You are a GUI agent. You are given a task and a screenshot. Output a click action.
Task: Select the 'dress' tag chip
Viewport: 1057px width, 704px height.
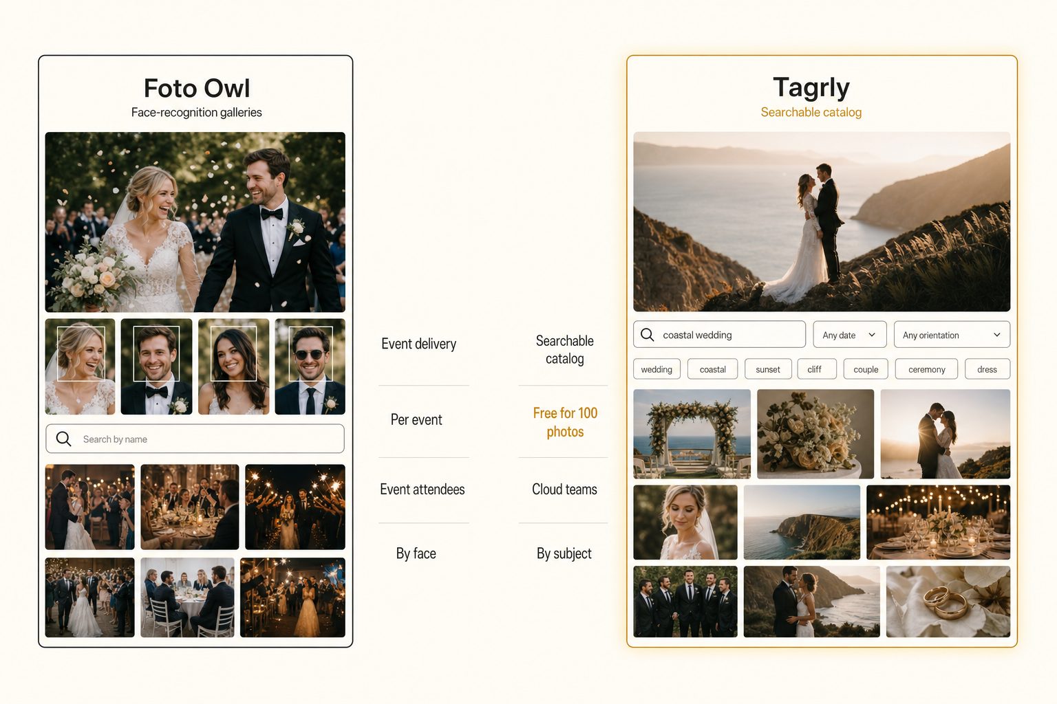click(987, 369)
